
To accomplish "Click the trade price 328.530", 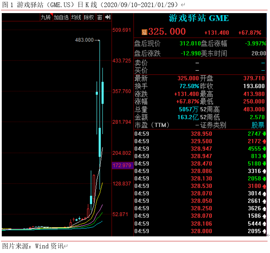I will point(201,186).
